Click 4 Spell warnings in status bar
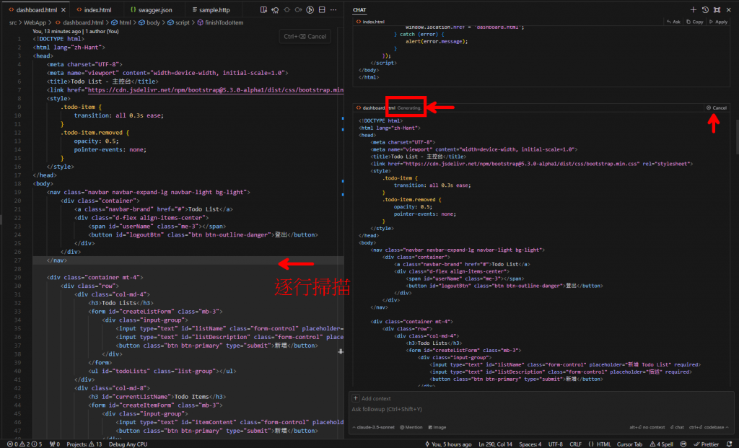This screenshot has width=739, height=448. point(661,444)
